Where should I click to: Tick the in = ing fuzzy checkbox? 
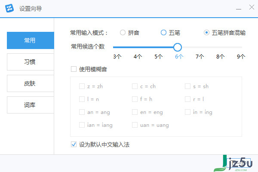[187, 112]
